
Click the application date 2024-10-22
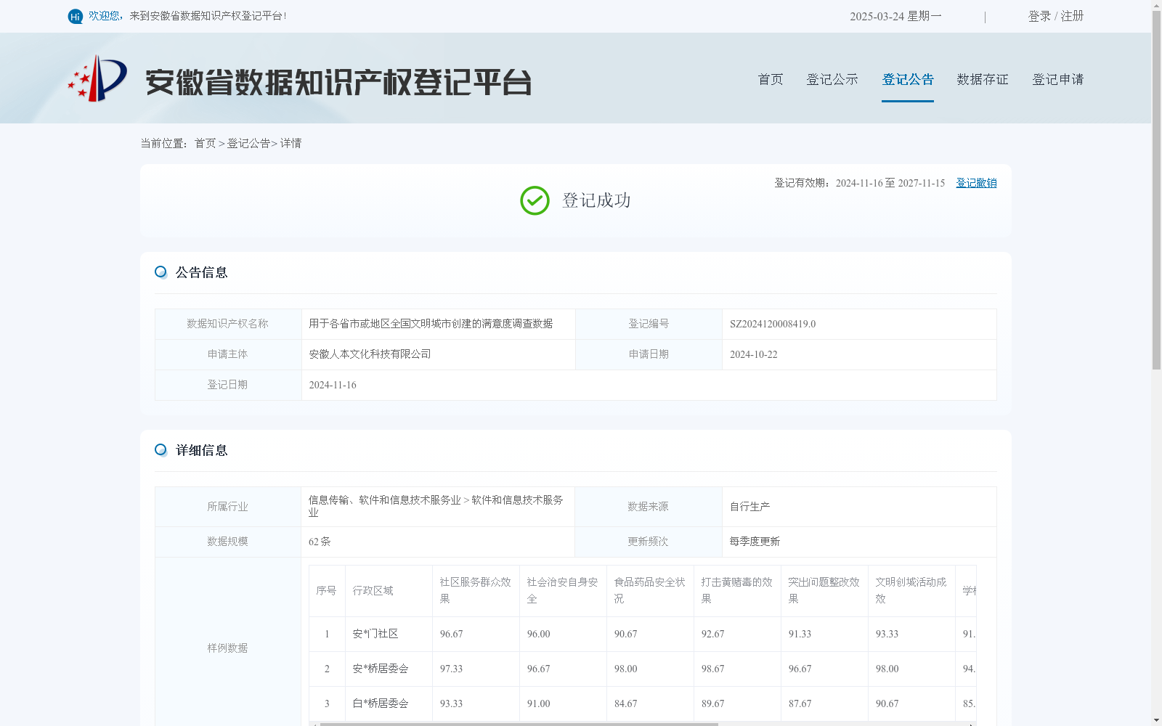(x=753, y=354)
